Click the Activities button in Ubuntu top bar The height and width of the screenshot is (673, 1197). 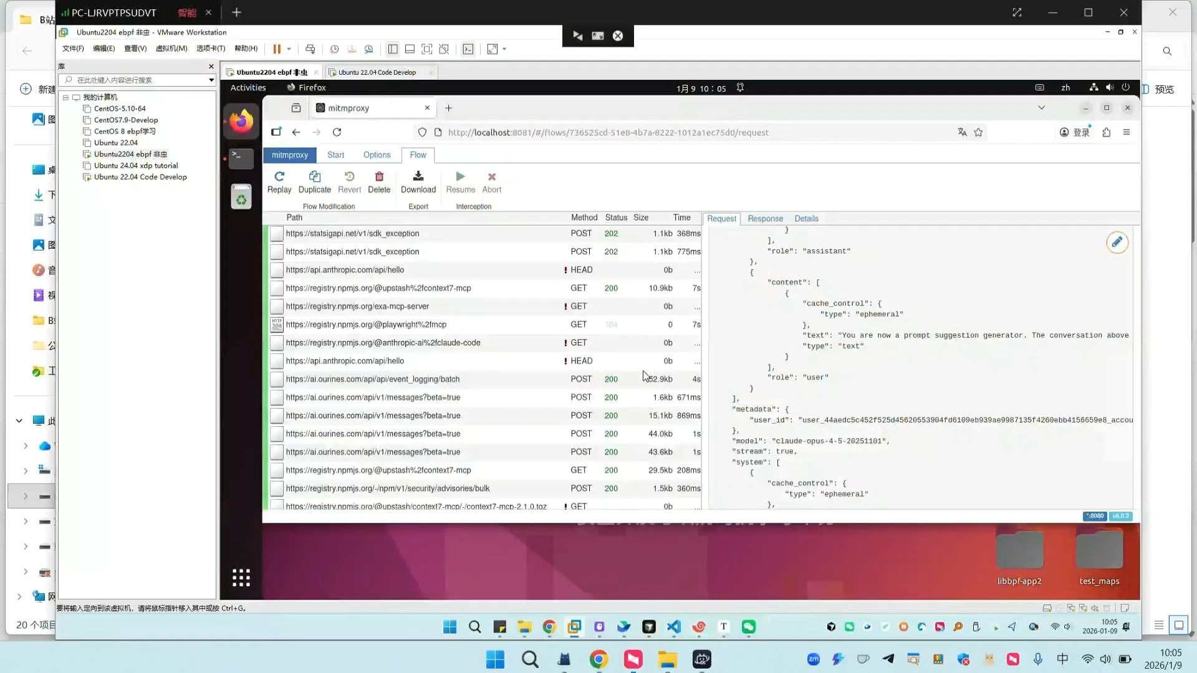(x=248, y=88)
